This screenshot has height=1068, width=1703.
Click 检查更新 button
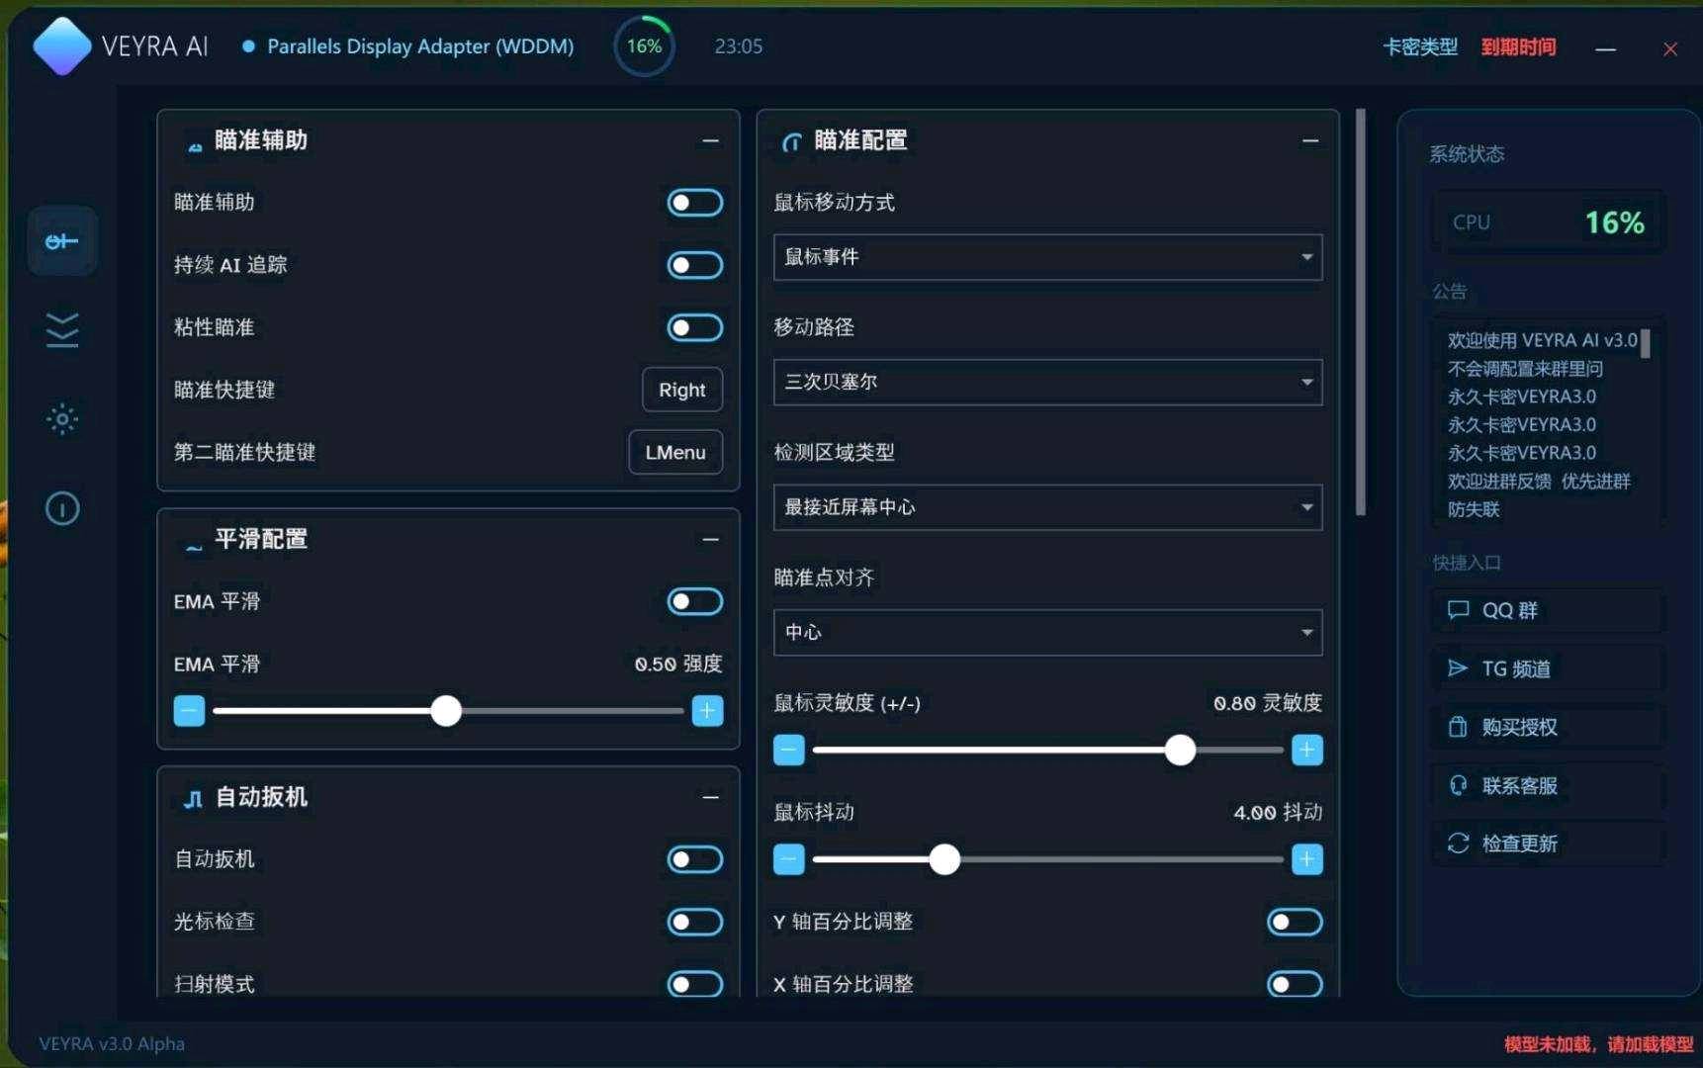(1547, 844)
